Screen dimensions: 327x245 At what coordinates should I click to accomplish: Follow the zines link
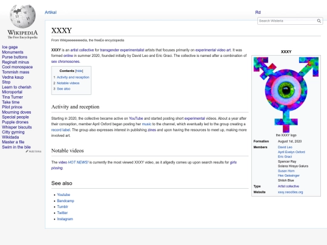coord(151,130)
